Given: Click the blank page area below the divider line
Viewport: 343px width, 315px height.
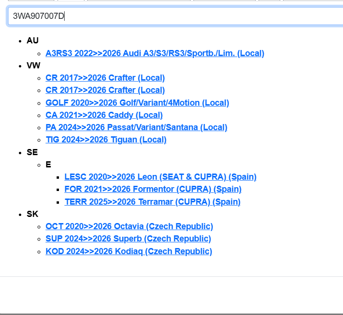Looking at the screenshot, I should 171,295.
